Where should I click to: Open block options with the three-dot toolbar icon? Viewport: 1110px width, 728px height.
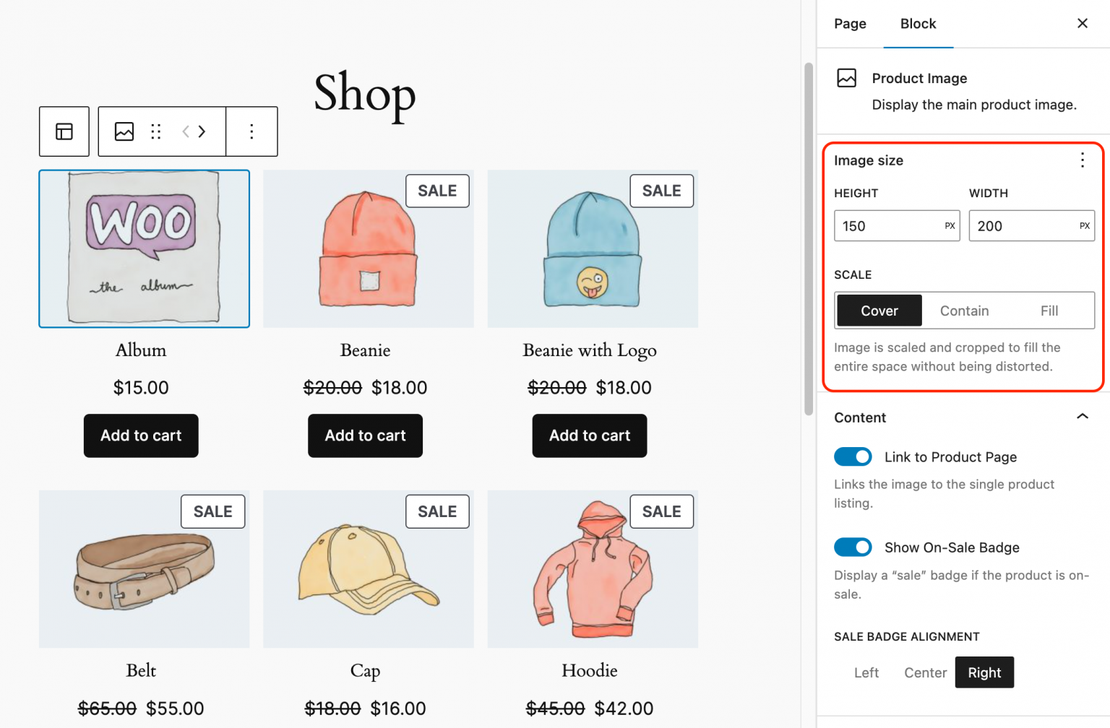tap(251, 131)
